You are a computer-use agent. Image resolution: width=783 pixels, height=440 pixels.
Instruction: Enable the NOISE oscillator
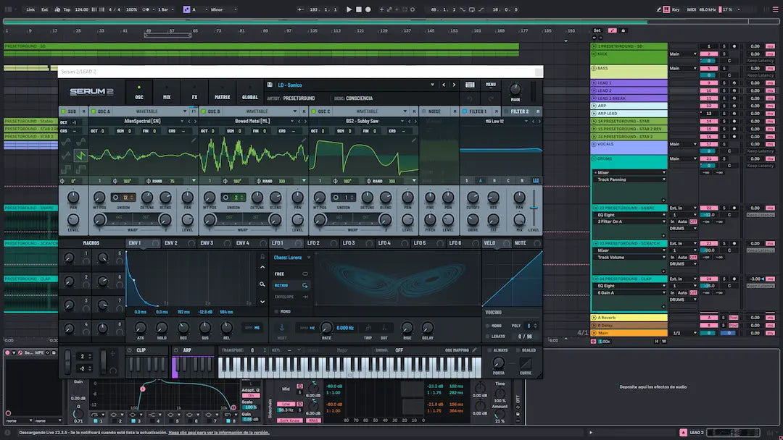pos(423,111)
